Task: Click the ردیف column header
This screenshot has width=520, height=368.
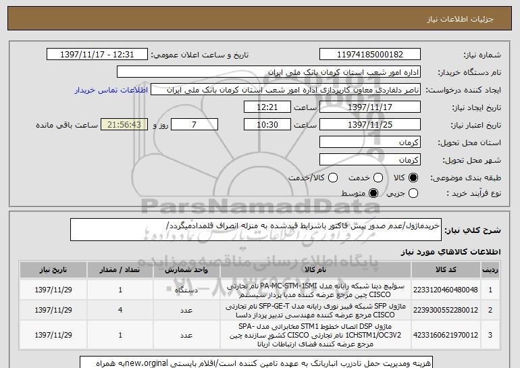Action: click(x=490, y=270)
